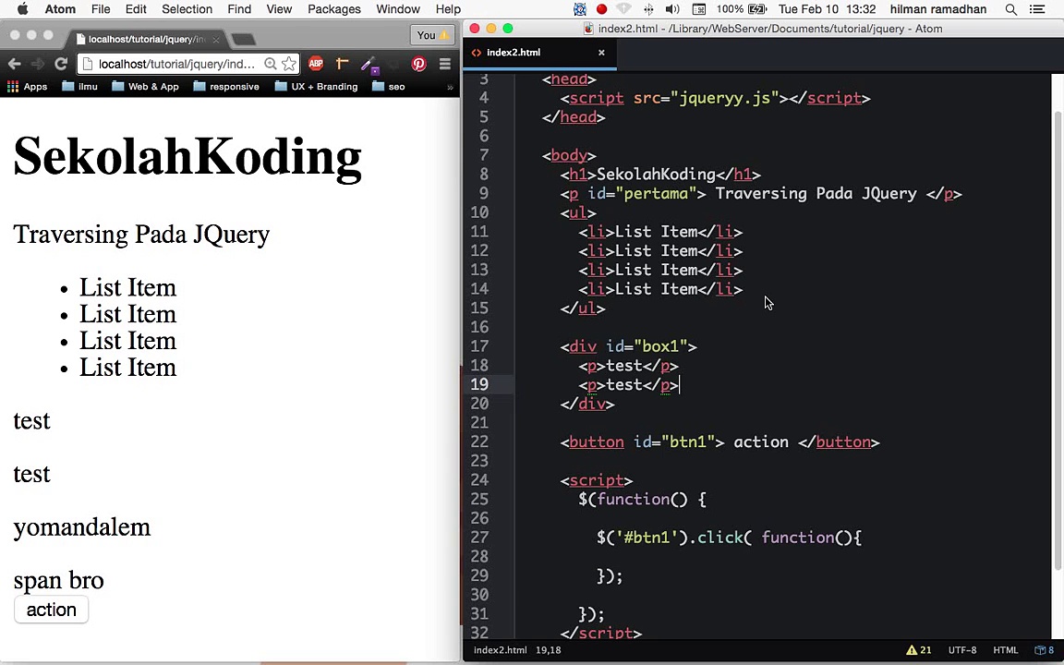Viewport: 1064px width, 665px height.
Task: Open Notification Center list icon
Action: coord(1037,9)
